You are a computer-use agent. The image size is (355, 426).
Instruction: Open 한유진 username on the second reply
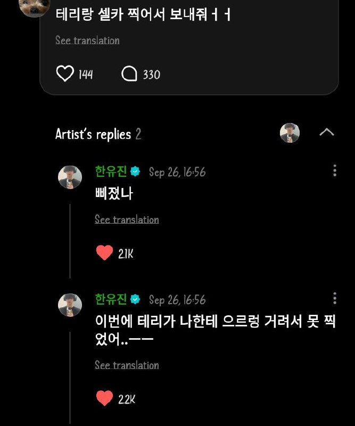coord(111,299)
